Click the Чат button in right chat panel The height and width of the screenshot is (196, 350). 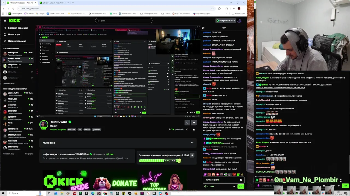[345, 186]
